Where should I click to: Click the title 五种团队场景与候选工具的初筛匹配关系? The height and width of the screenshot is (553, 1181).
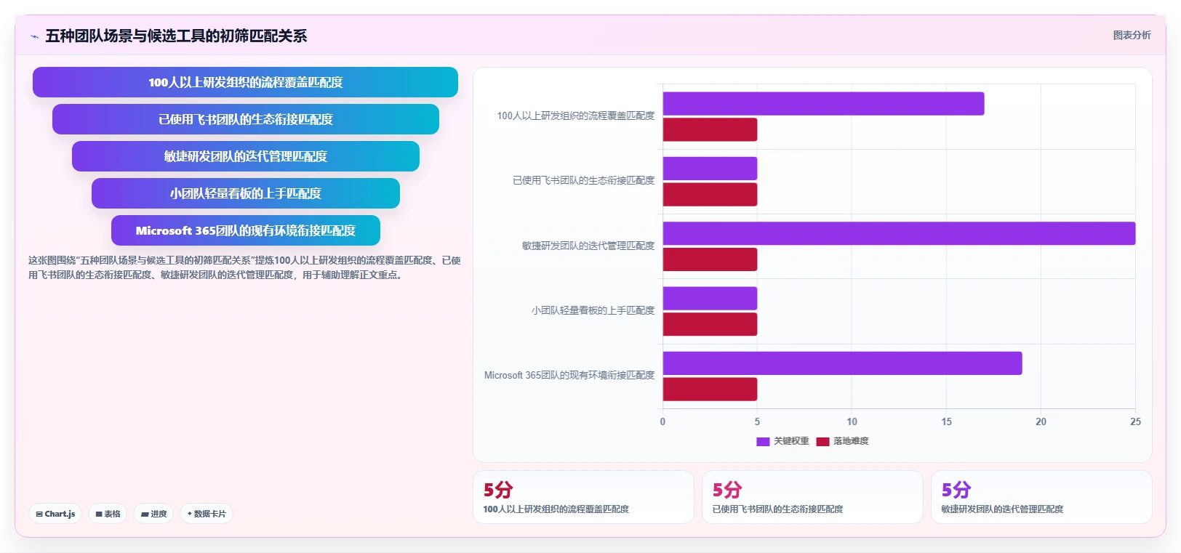click(176, 36)
